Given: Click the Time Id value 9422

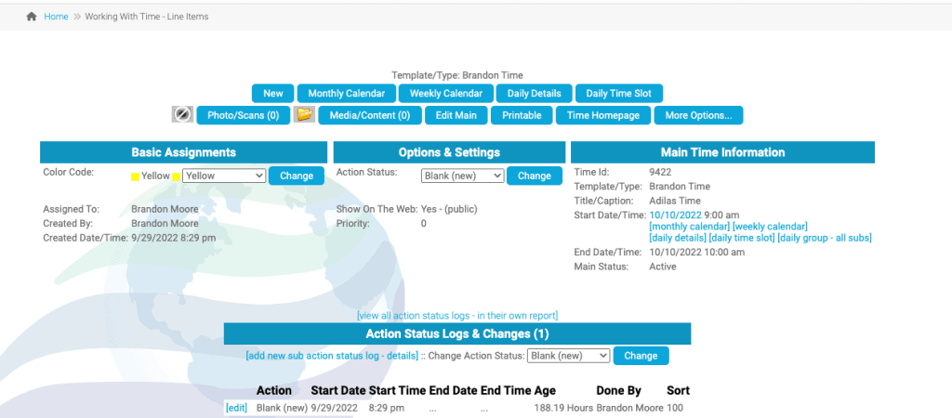Looking at the screenshot, I should point(660,173).
